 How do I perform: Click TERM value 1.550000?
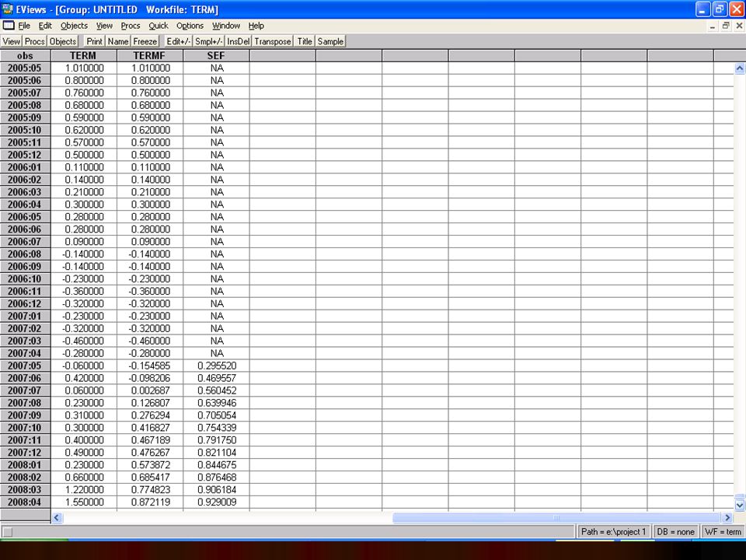[84, 502]
